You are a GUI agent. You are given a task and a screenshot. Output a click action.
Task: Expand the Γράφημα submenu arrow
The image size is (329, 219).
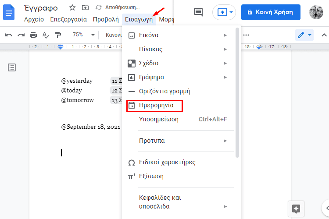point(225,78)
